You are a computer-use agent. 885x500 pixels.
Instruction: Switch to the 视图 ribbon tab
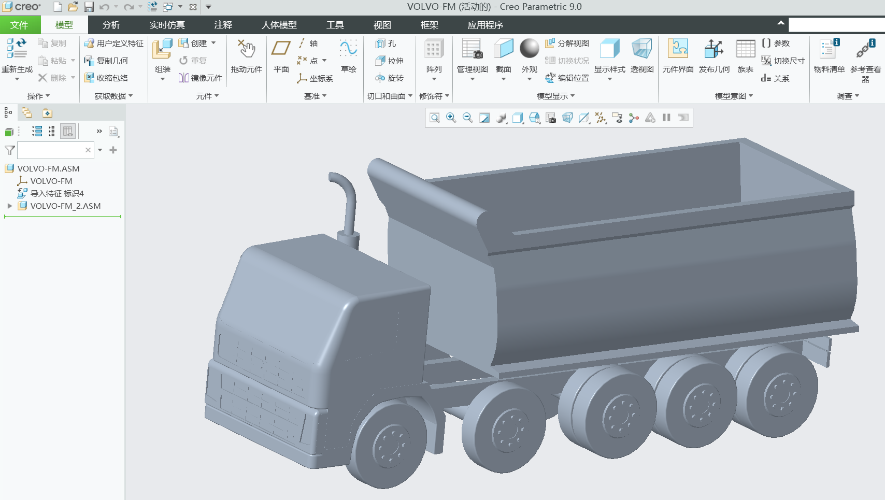click(382, 25)
